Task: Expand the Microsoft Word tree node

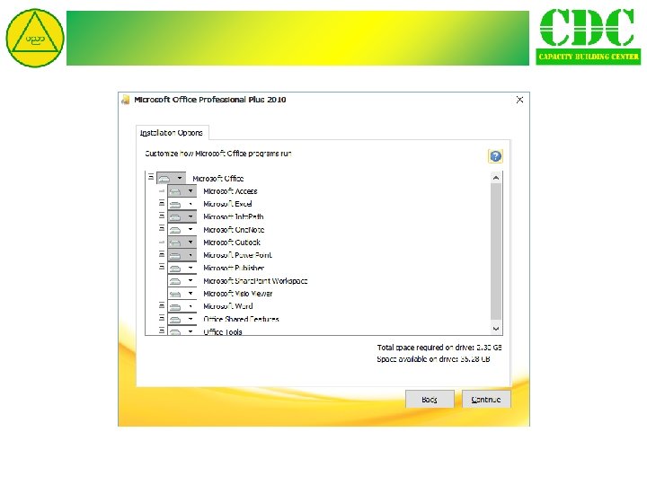Action: click(x=162, y=305)
